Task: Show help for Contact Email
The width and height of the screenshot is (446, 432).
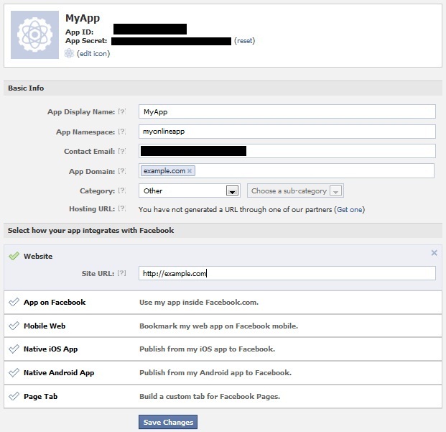Action: coord(122,151)
